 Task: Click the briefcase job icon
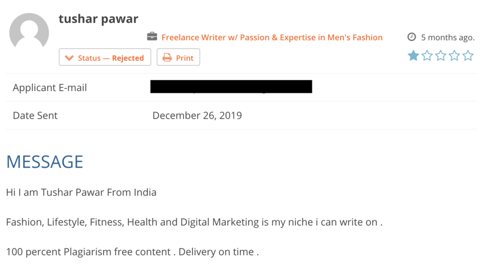tap(152, 37)
